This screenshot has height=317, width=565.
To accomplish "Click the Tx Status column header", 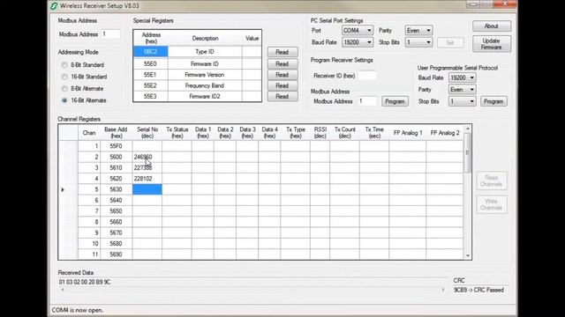I will 177,133.
